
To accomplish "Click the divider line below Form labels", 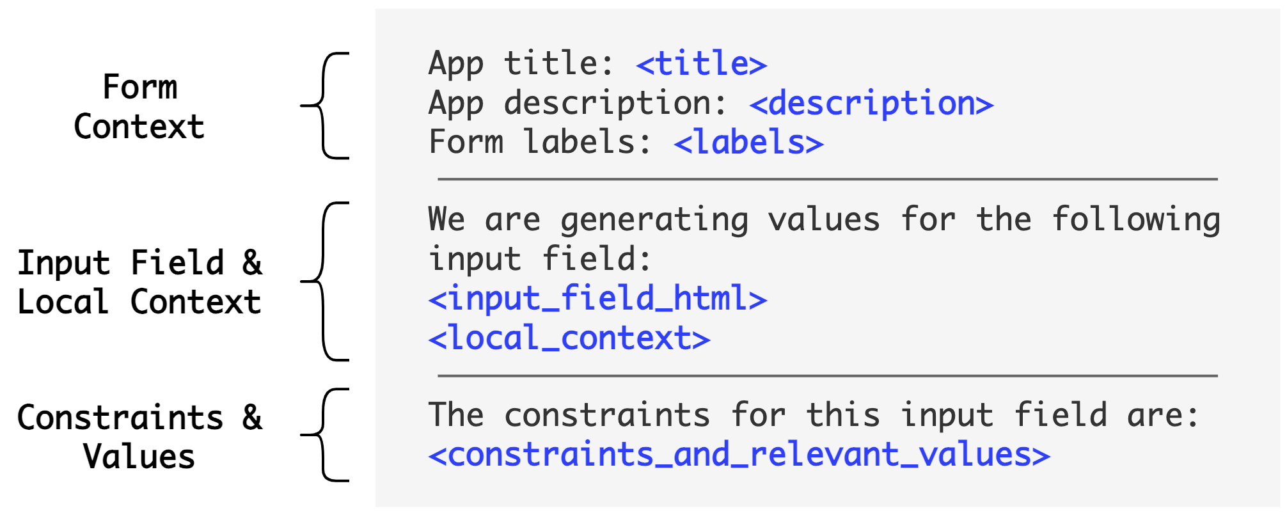I will point(827,180).
